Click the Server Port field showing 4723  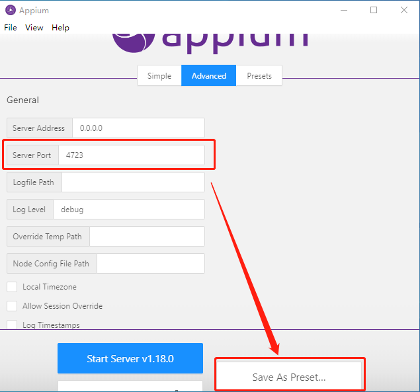tap(132, 155)
